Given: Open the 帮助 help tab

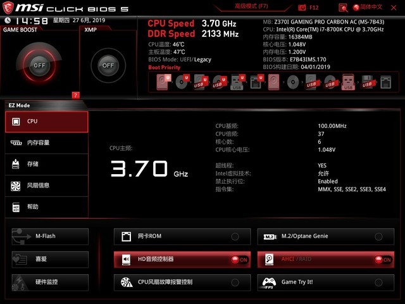Looking at the screenshot, I should click(47, 207).
